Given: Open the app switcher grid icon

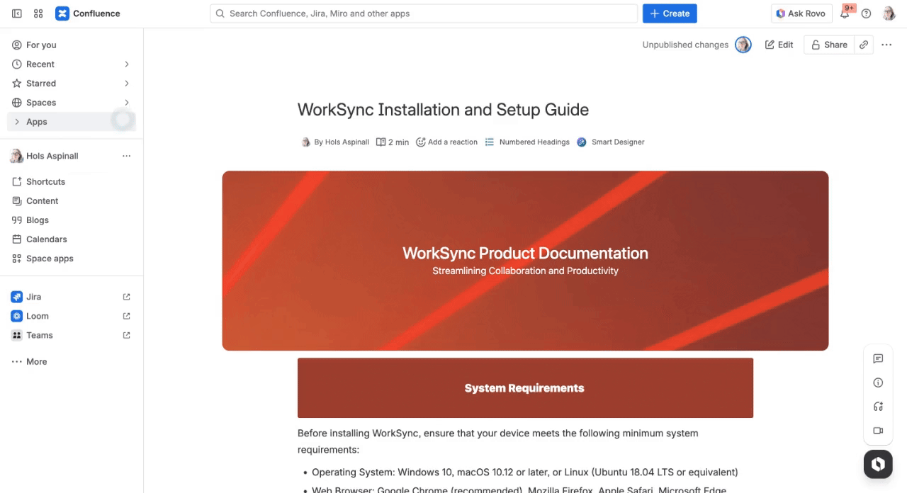Looking at the screenshot, I should [38, 13].
